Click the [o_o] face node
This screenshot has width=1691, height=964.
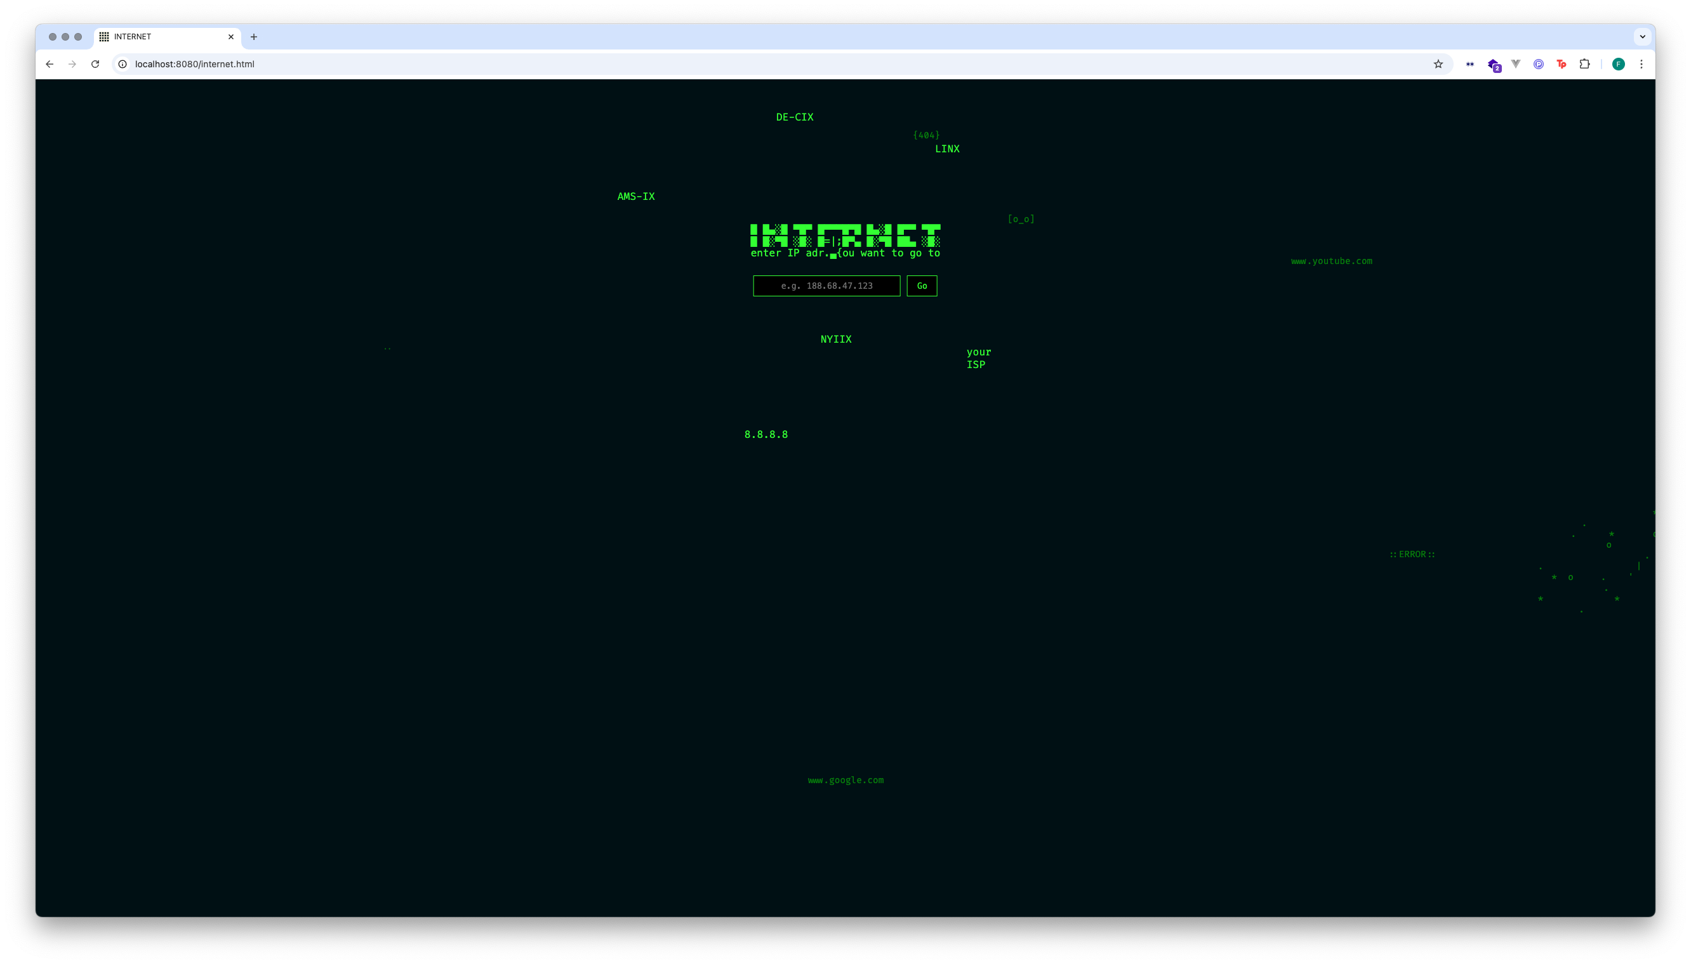pyautogui.click(x=1020, y=218)
